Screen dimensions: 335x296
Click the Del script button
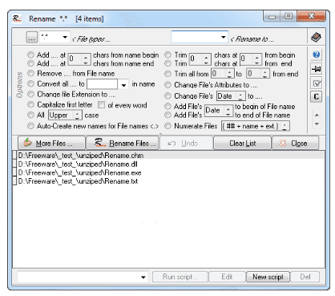point(305,277)
